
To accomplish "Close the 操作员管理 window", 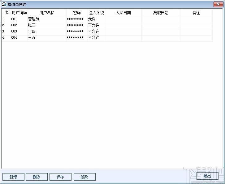I will pyautogui.click(x=218, y=4).
